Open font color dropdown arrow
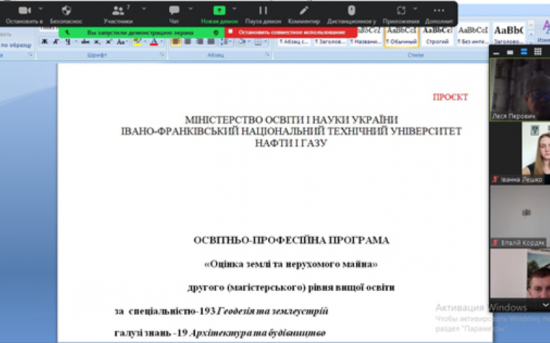The image size is (550, 343). tap(162, 42)
